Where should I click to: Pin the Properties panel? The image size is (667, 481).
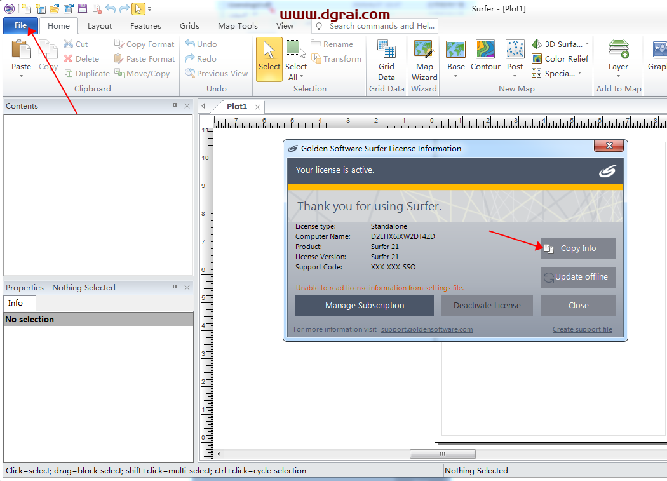point(175,287)
